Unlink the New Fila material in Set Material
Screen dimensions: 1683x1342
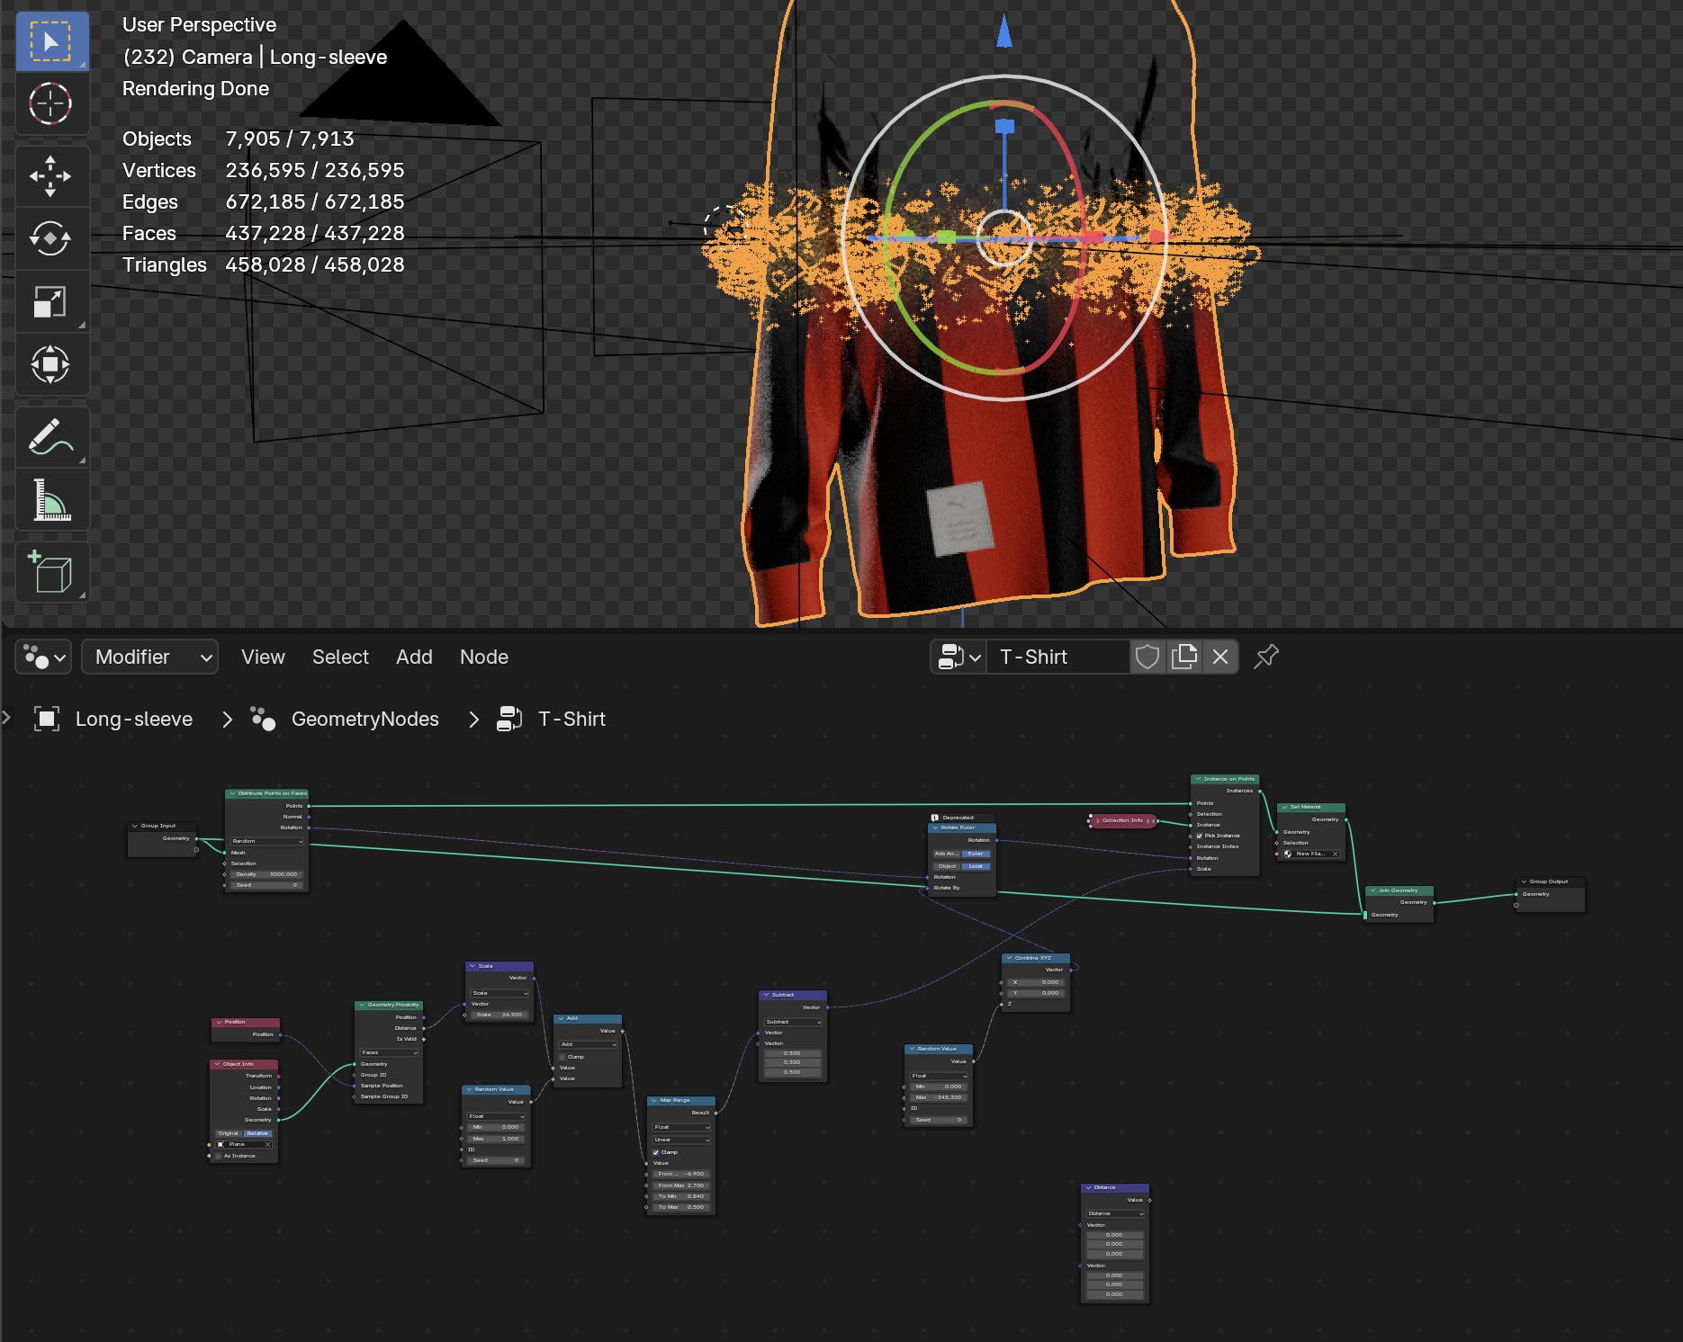click(x=1336, y=854)
